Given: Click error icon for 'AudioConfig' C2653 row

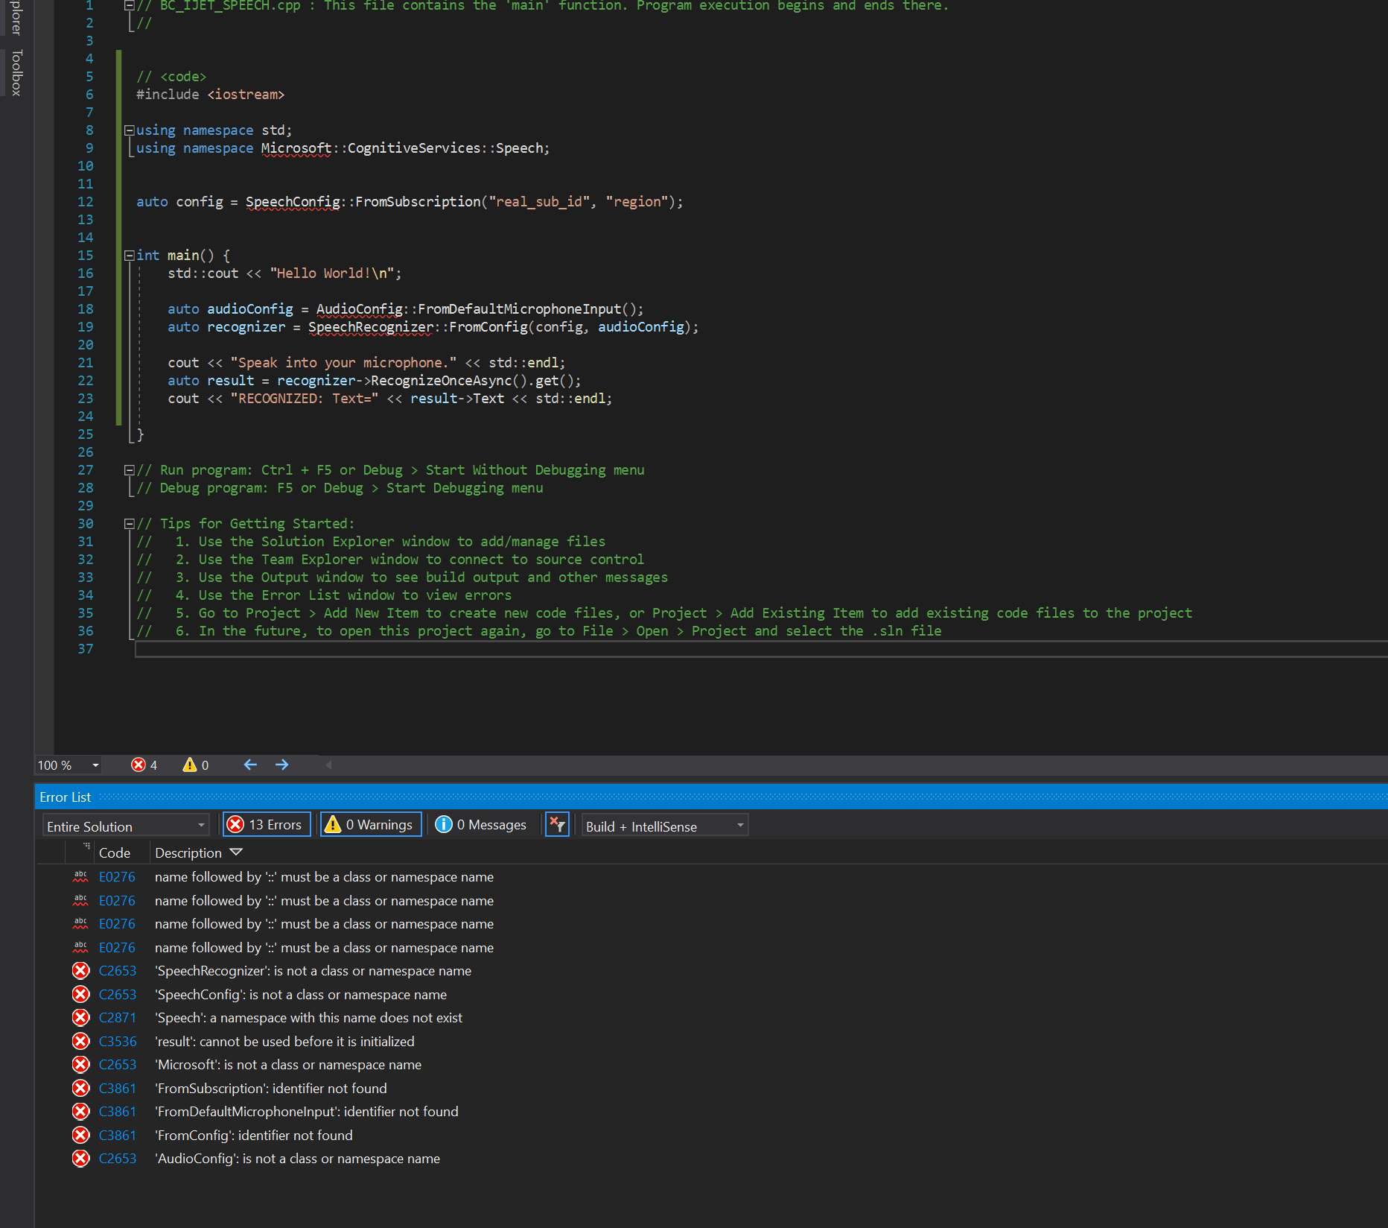Looking at the screenshot, I should [x=80, y=1158].
